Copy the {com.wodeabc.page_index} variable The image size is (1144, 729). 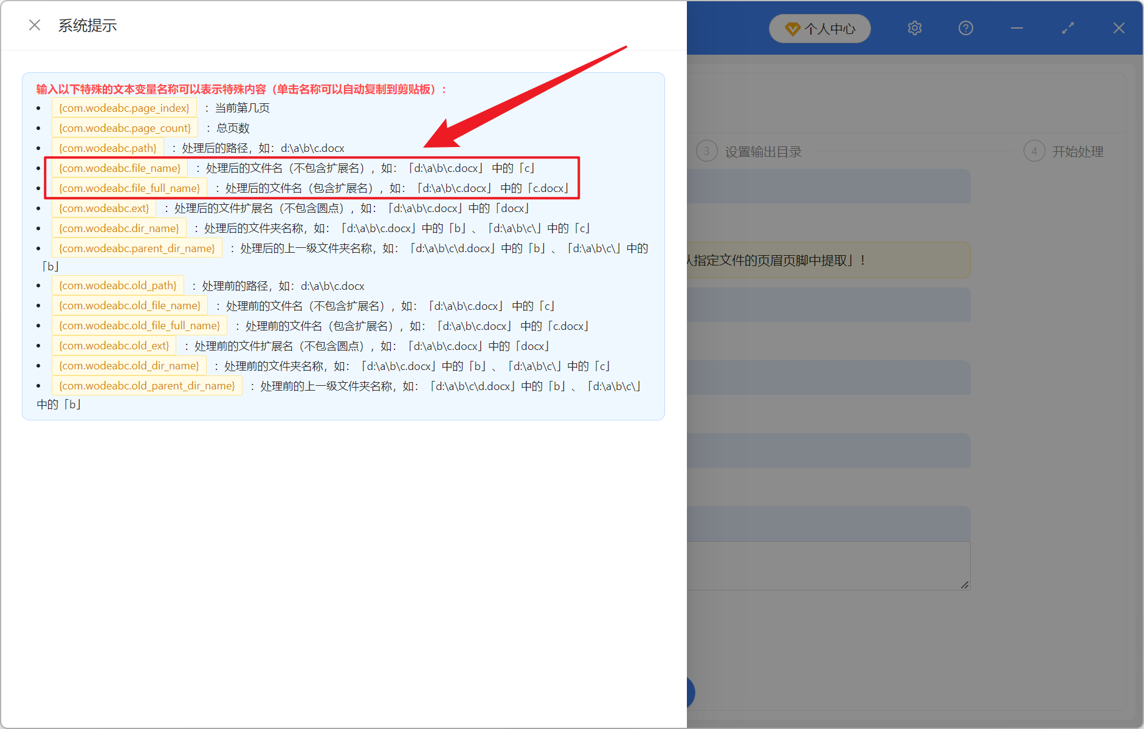[123, 108]
